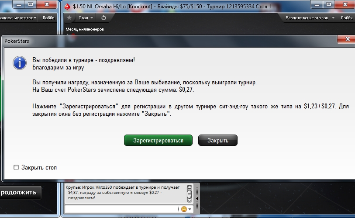This screenshot has height=218, width=355.
Task: Click the blue information icon in the dialog
Action: pos(20,63)
